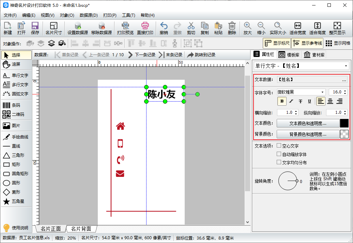
Task: Click 跳转到记录 jump to record
Action: coord(201,55)
